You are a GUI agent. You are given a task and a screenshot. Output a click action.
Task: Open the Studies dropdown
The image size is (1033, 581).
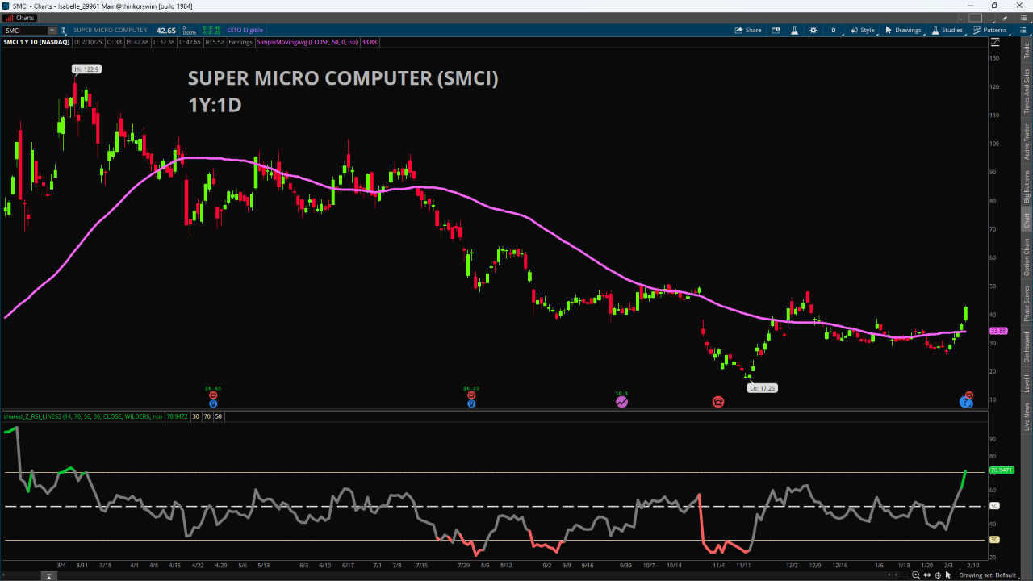tap(947, 30)
